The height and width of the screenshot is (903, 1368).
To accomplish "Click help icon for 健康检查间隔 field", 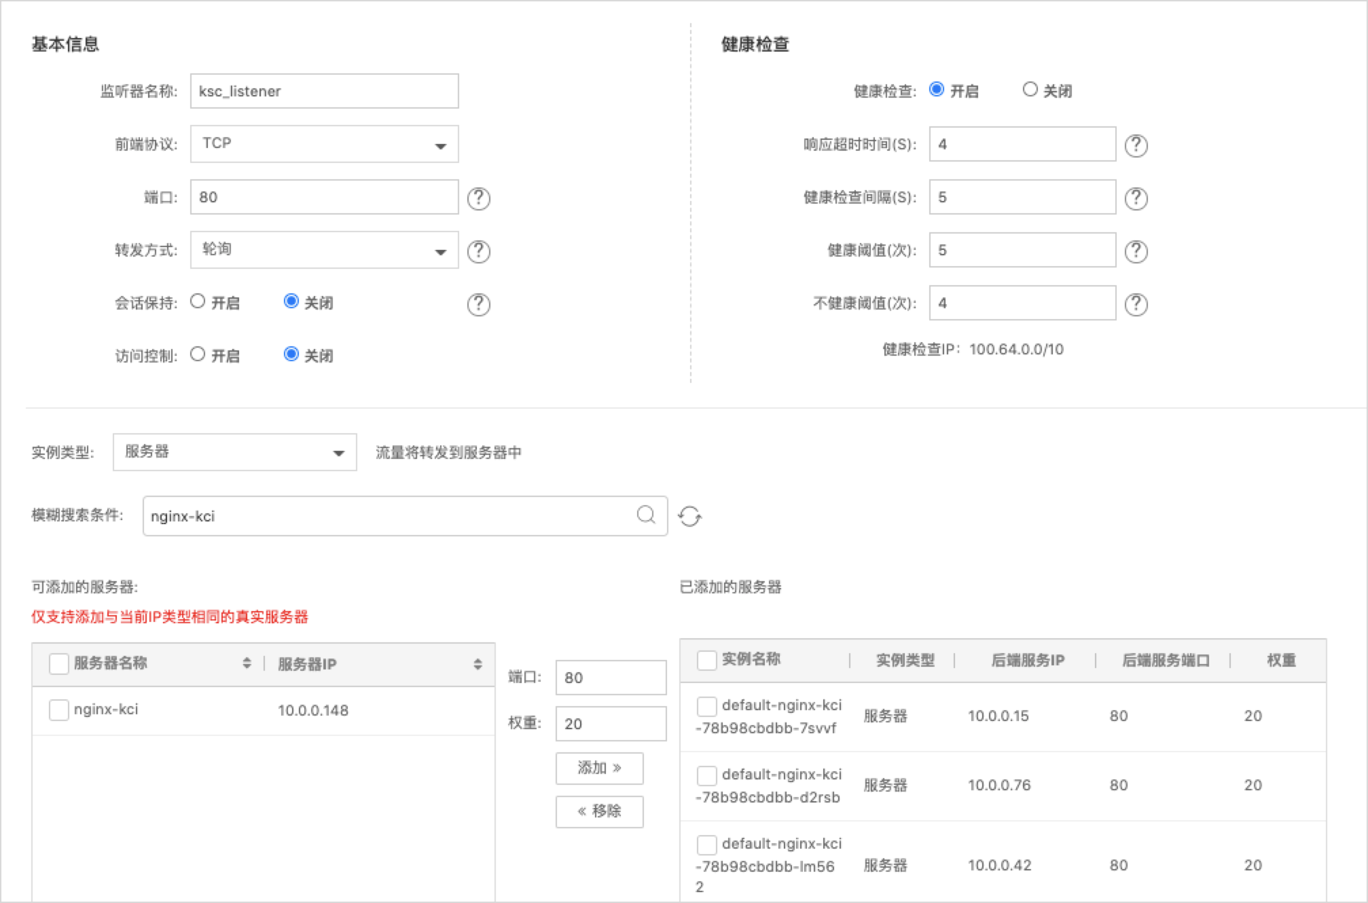I will [x=1136, y=198].
